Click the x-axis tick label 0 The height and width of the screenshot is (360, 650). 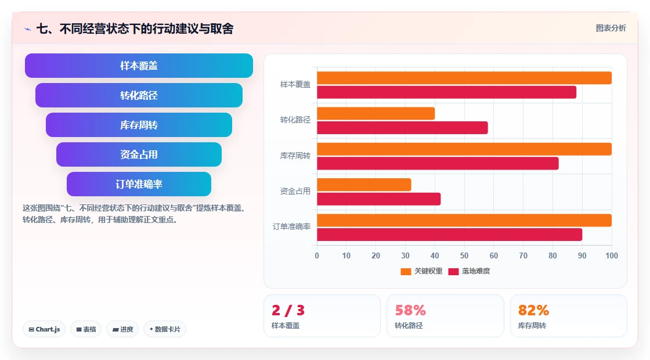click(317, 256)
